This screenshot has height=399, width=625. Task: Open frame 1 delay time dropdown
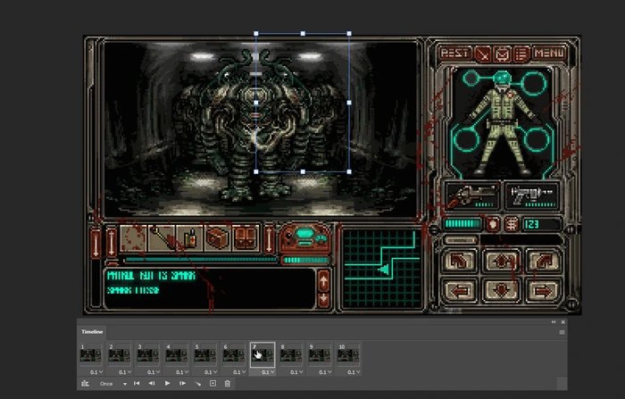point(94,371)
